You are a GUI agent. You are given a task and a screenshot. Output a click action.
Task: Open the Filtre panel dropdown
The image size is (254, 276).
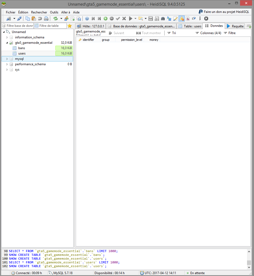coord(230,33)
